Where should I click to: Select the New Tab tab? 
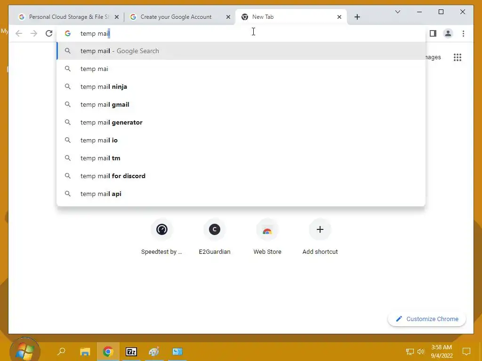(291, 17)
